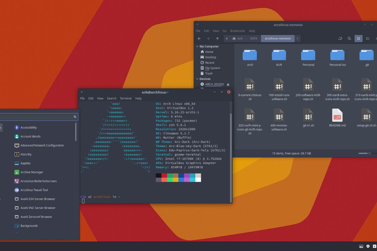Select the 0-current-choices.sh script file
Screen dimensions: 377x251
250,89
